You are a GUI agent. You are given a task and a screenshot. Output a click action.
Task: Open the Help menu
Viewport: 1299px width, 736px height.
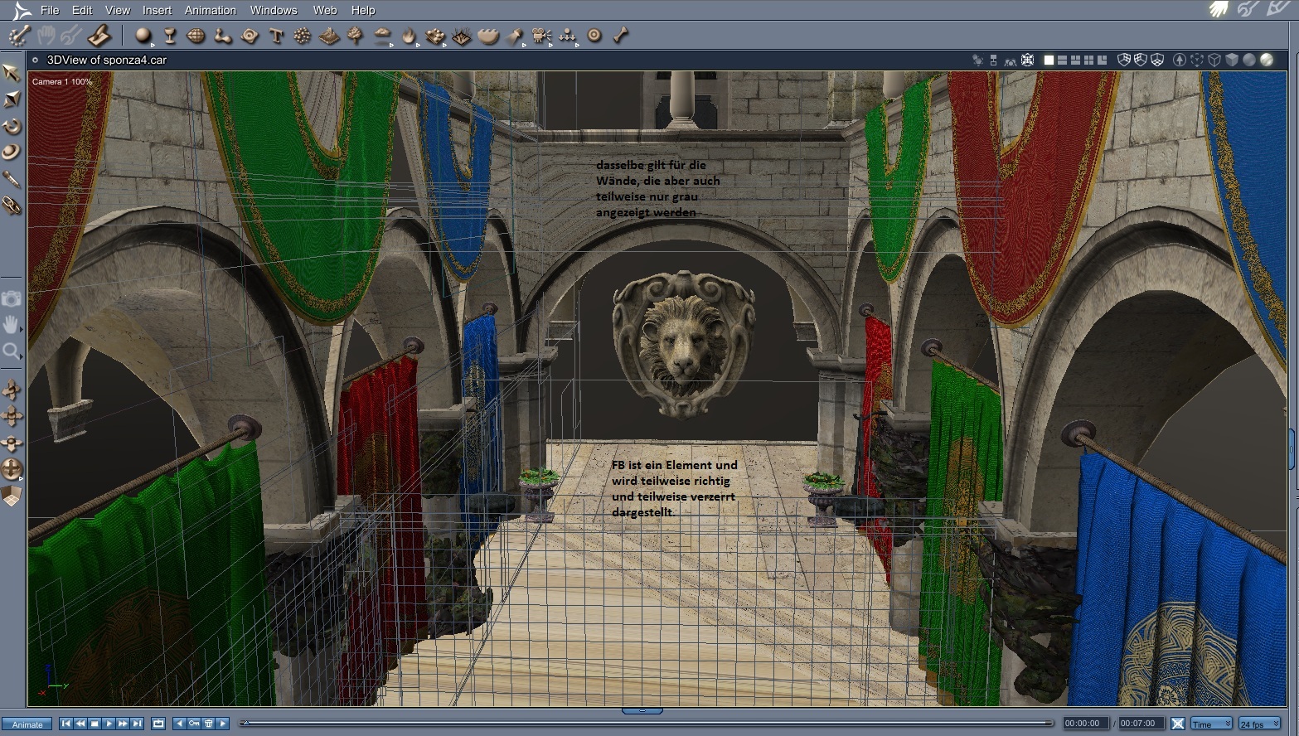(x=363, y=10)
